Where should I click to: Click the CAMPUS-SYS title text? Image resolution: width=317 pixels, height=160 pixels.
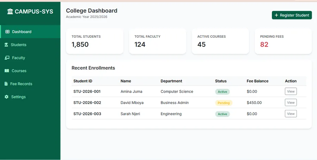pyautogui.click(x=34, y=12)
